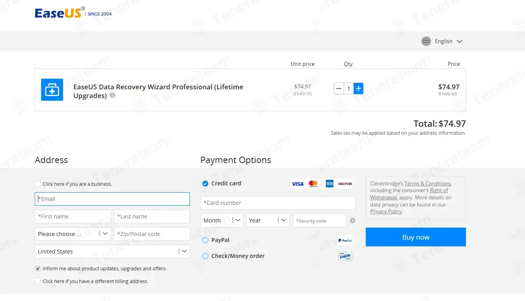The height and width of the screenshot is (301, 525).
Task: Open the Terms & Conditions link
Action: click(427, 183)
